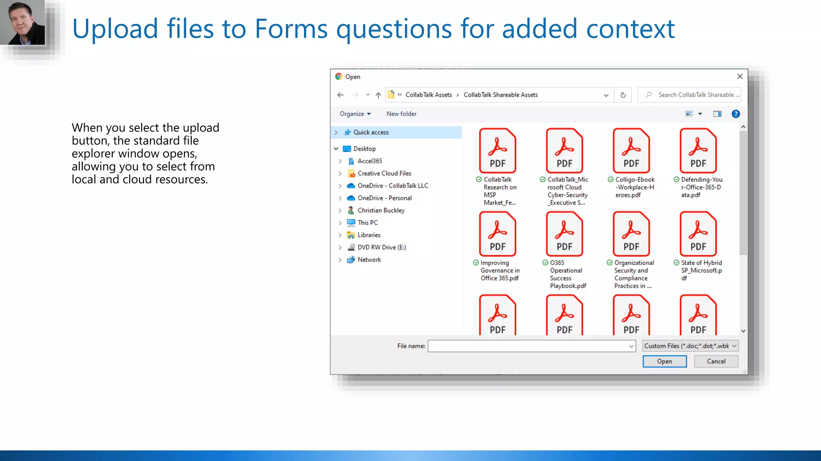The image size is (821, 461).
Task: Select This PC
Action: [367, 222]
